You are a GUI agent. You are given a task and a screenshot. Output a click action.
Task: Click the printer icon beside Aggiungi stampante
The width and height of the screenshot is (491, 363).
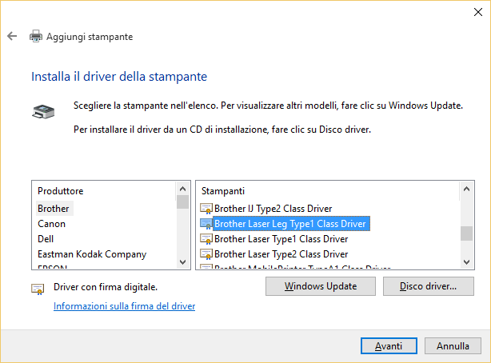(x=36, y=36)
